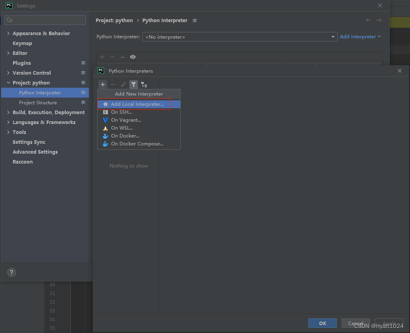
Task: Click the project-level icon on Project Structure row
Action: [83, 102]
